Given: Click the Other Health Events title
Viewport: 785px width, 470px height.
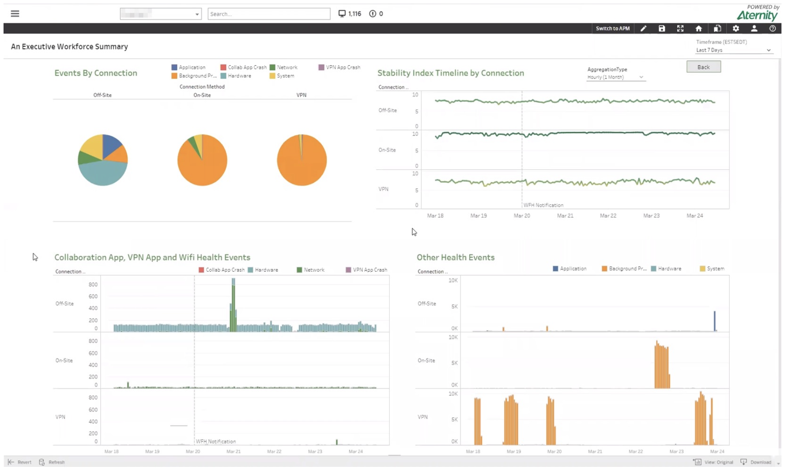Looking at the screenshot, I should point(456,257).
